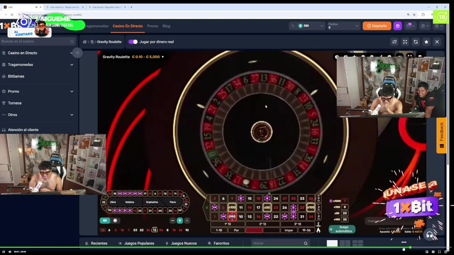
Task: Refresh the account balance icon
Action: [x=293, y=26]
